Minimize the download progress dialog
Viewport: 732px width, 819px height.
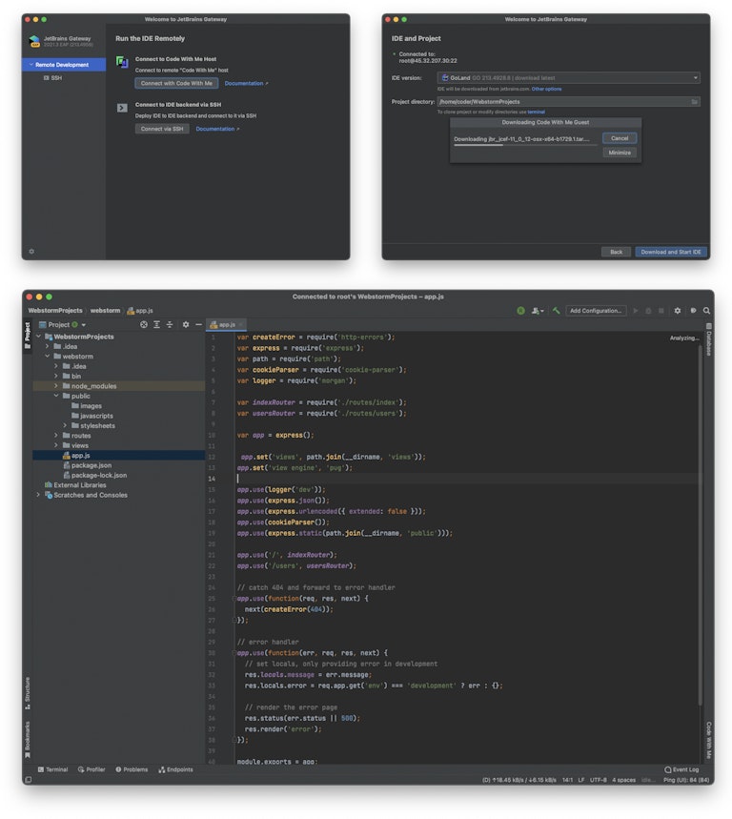pos(620,153)
